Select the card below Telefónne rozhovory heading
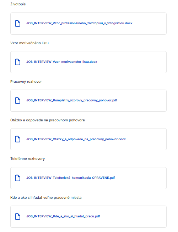 (88, 178)
